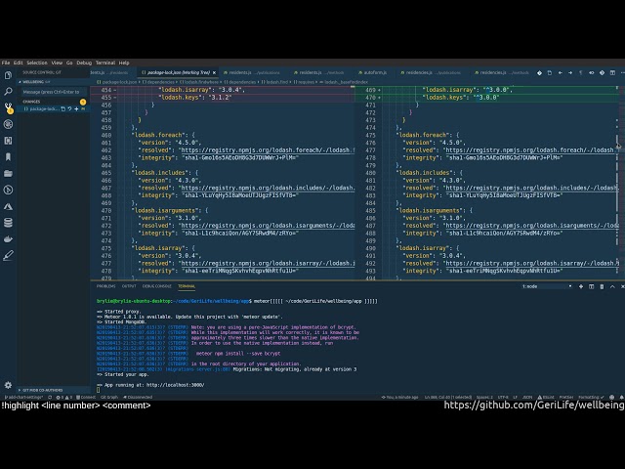Click the commit message input field
625x469 pixels.
54,92
